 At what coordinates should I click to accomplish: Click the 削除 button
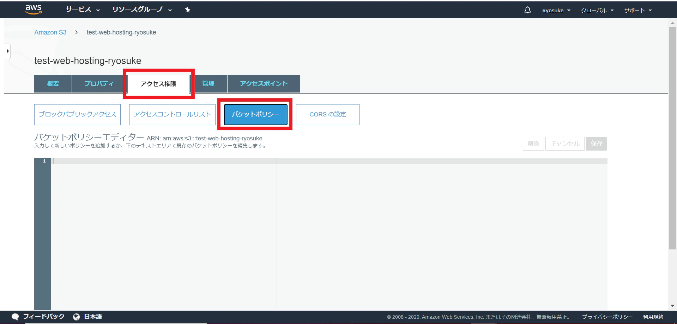click(x=533, y=144)
